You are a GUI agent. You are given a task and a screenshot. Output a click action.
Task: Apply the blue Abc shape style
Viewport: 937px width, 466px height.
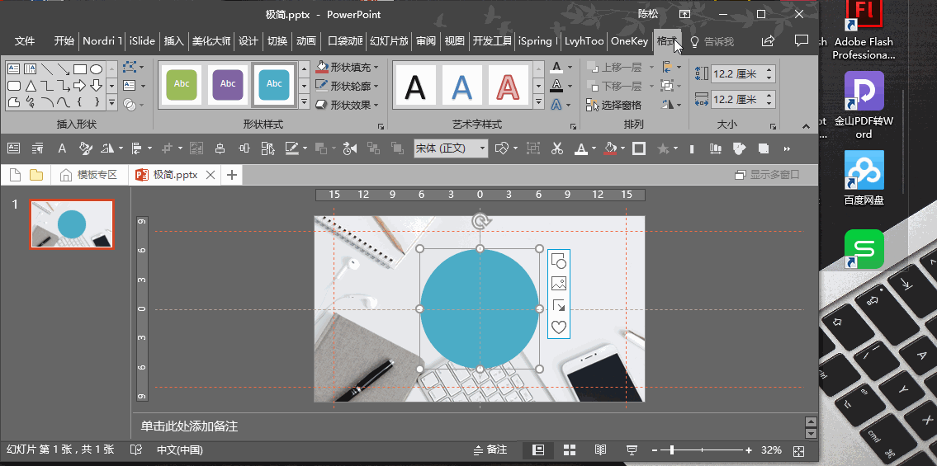(x=274, y=84)
